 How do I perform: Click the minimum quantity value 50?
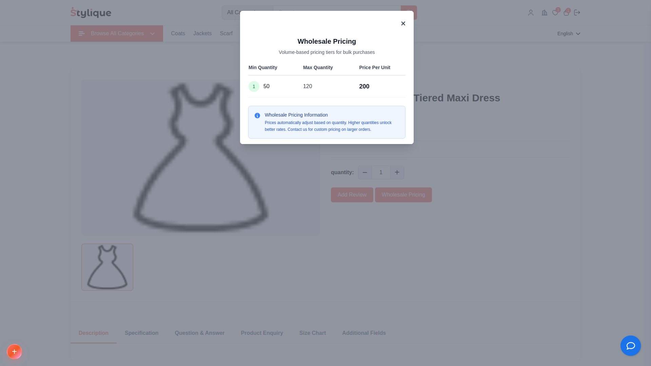[x=267, y=86]
